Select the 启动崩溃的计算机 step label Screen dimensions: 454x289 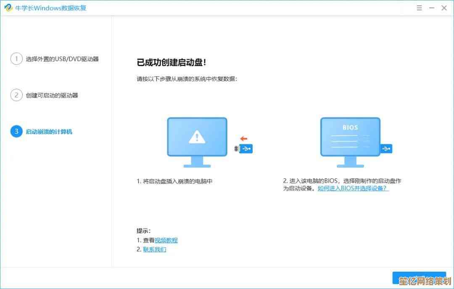[49, 132]
